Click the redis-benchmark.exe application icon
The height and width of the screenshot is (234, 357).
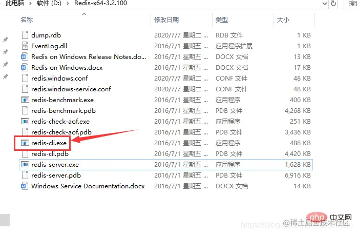tap(25, 100)
